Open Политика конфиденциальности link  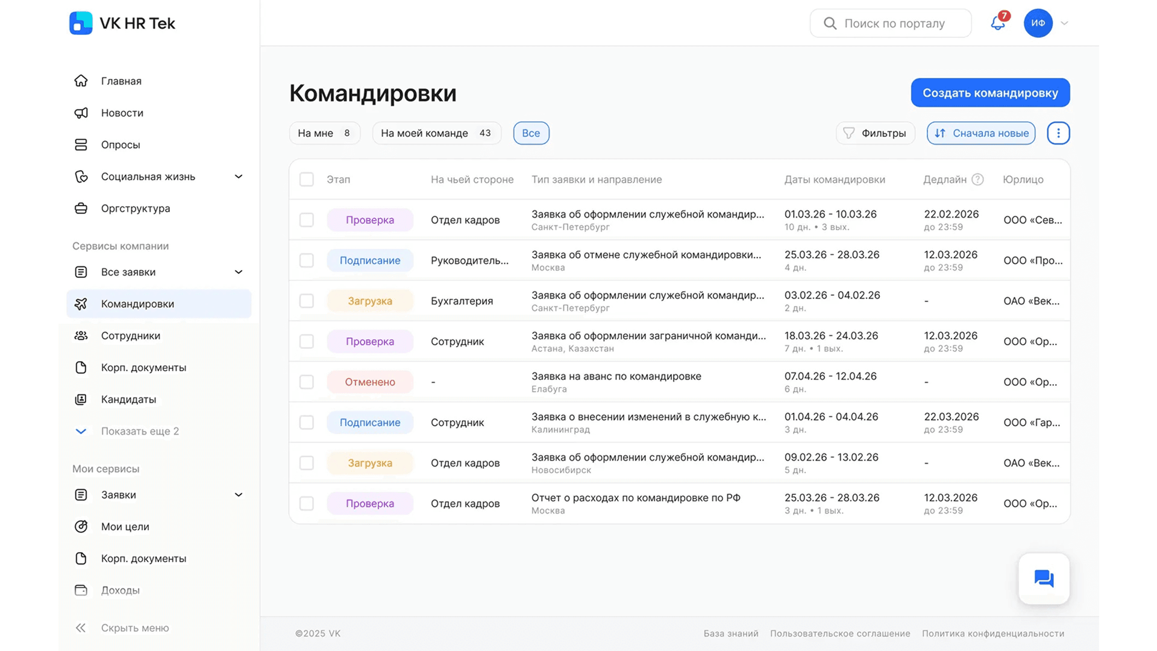(x=993, y=634)
